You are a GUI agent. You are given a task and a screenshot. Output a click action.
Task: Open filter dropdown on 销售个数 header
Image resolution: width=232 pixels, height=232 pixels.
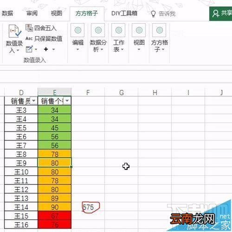67,101
